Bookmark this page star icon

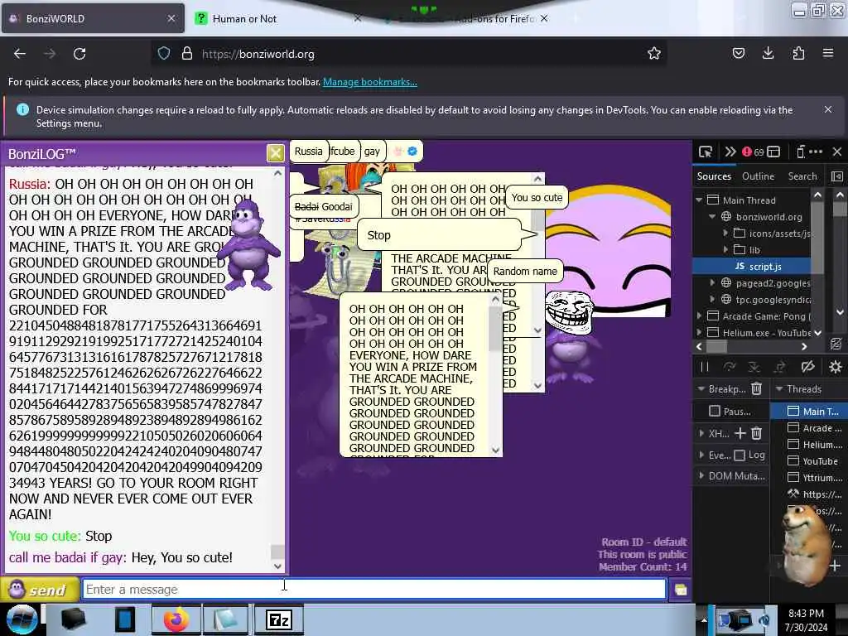coord(654,53)
